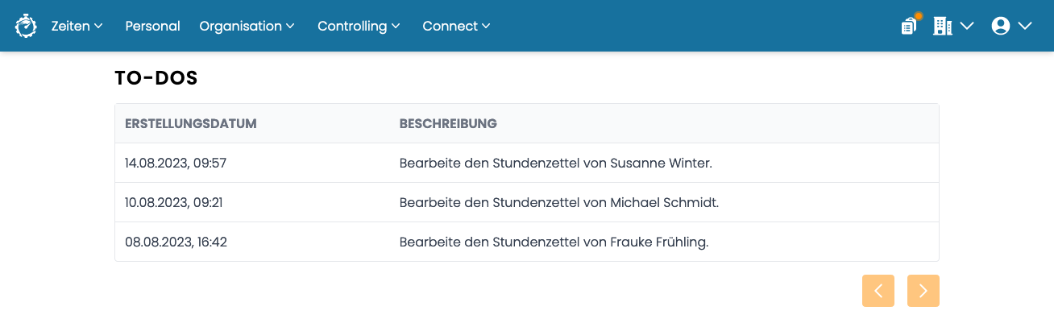This screenshot has height=323, width=1054.
Task: Expand chevron next to building icon
Action: pos(967,26)
